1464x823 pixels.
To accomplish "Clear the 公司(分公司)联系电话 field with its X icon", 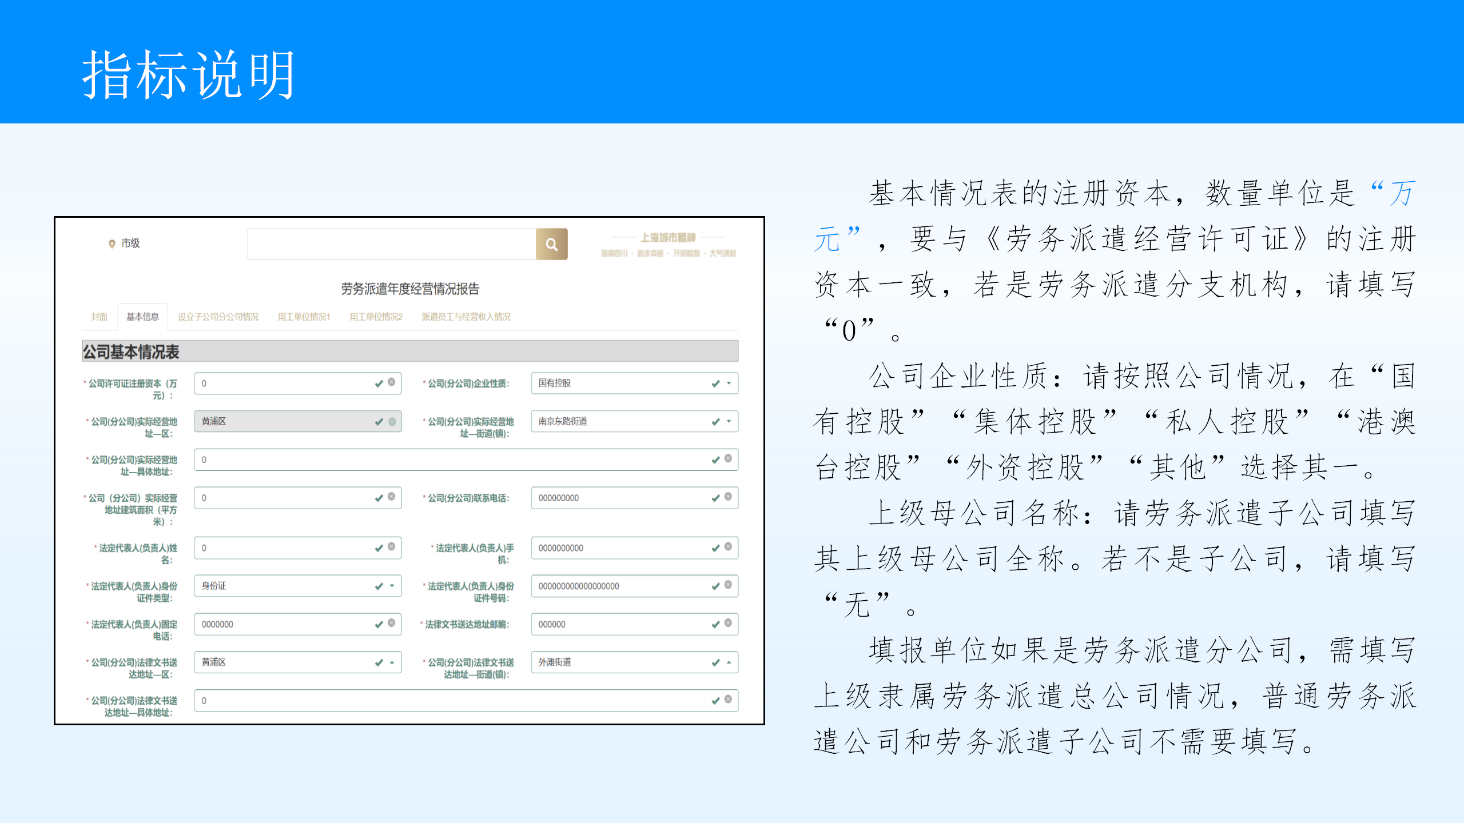I will click(x=728, y=497).
